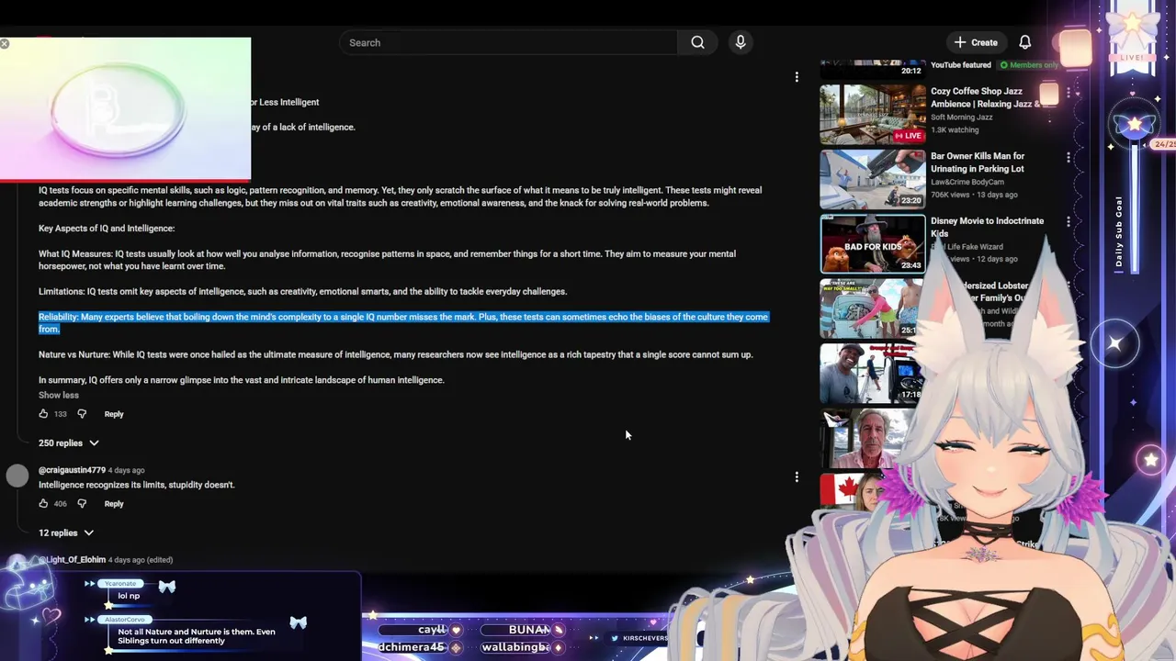This screenshot has height=661, width=1176.
Task: Dislike the comment with 133 likes
Action: [x=82, y=414]
